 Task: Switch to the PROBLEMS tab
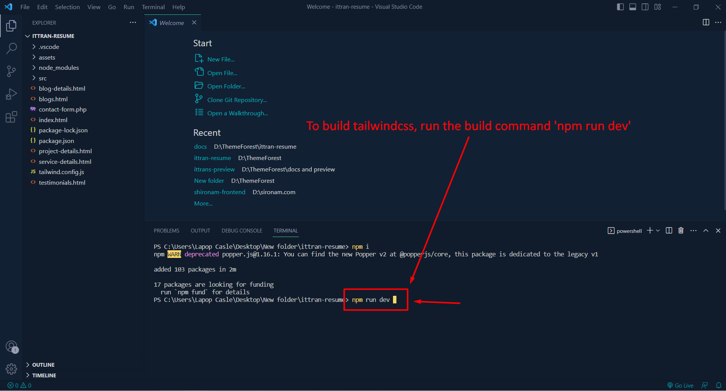click(166, 231)
